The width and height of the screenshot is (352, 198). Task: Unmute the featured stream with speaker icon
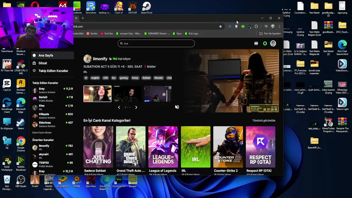pyautogui.click(x=177, y=107)
